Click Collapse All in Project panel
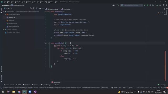168x94 pixels. pos(36,8)
